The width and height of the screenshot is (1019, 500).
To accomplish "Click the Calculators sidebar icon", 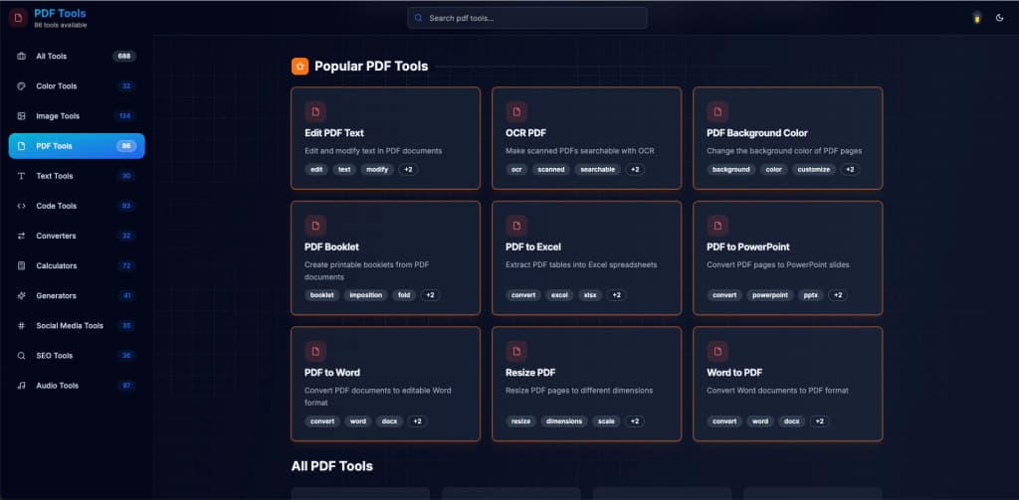I will pos(22,265).
